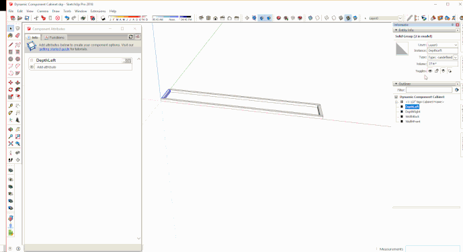The width and height of the screenshot is (463, 252).
Task: Toggle Cast Shadows in Entity Info
Action: [444, 71]
